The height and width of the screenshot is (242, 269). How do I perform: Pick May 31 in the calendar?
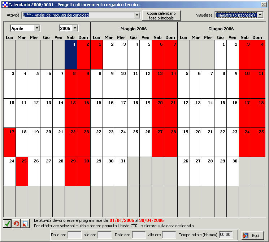click(x=121, y=171)
